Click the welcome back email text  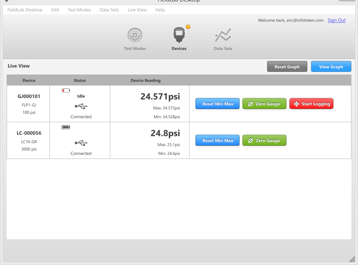pyautogui.click(x=291, y=20)
